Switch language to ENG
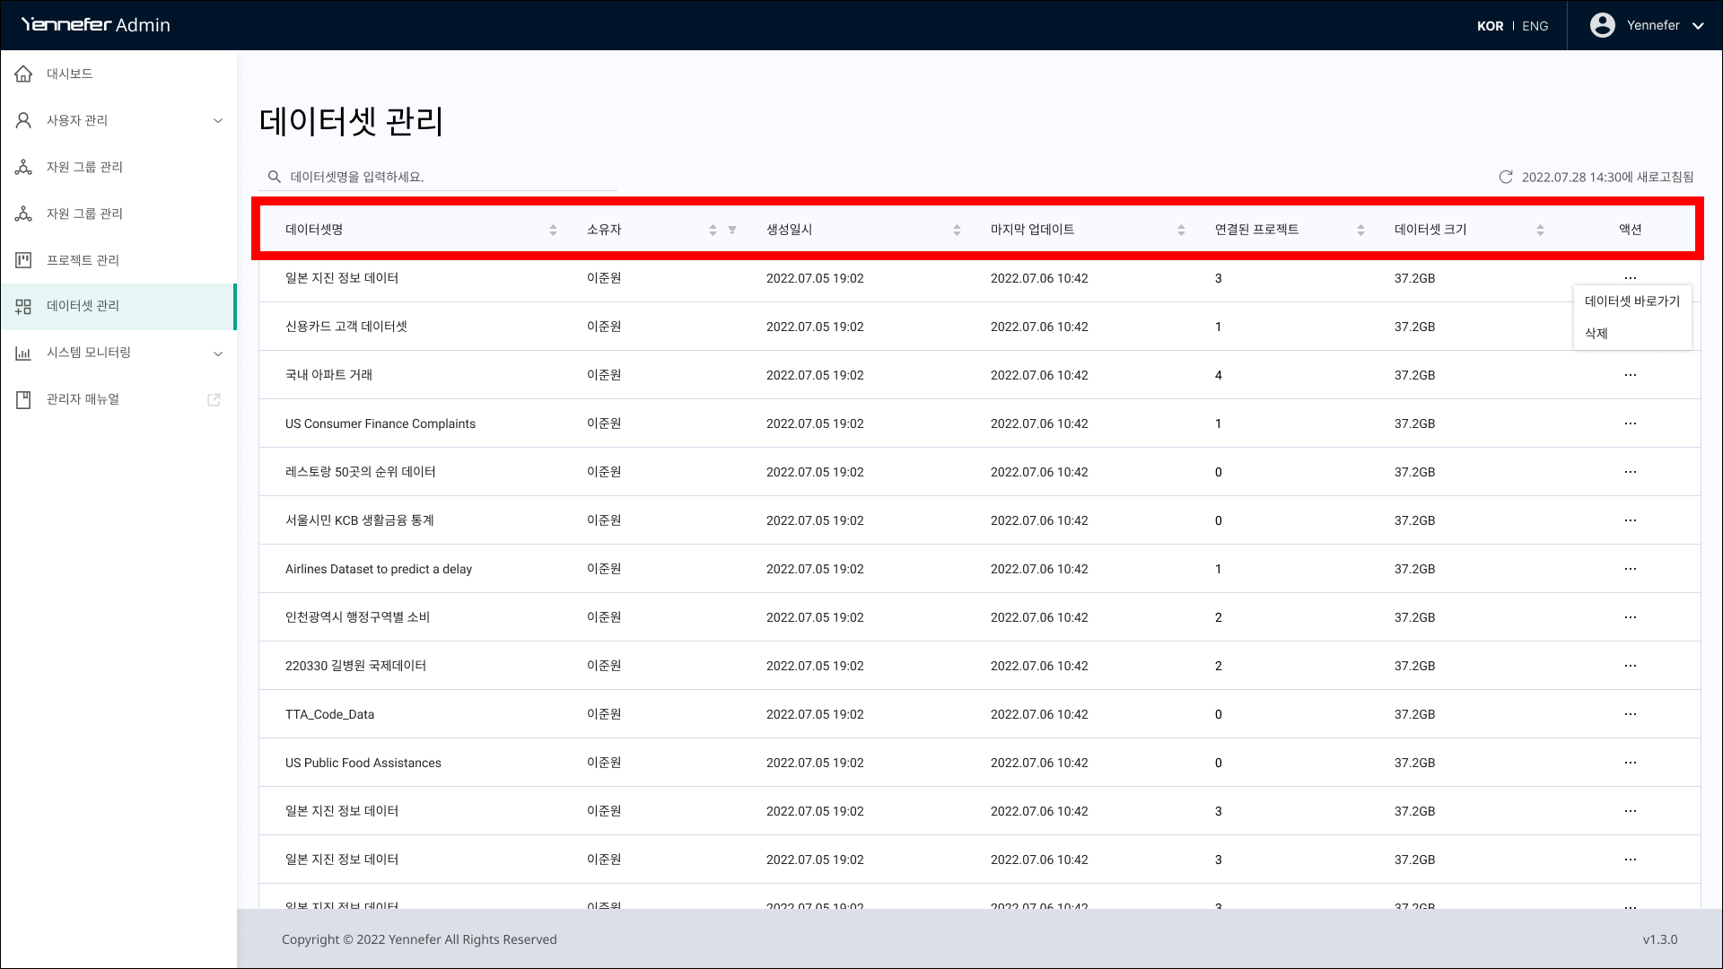The width and height of the screenshot is (1723, 969). (1535, 26)
